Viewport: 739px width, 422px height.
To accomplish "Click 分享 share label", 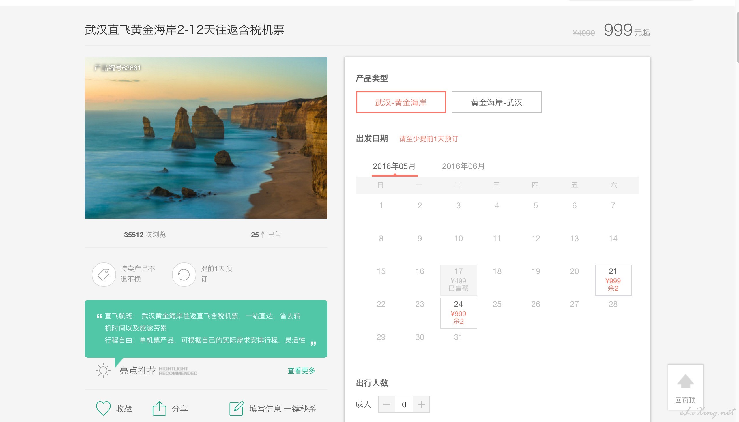I will click(x=180, y=409).
